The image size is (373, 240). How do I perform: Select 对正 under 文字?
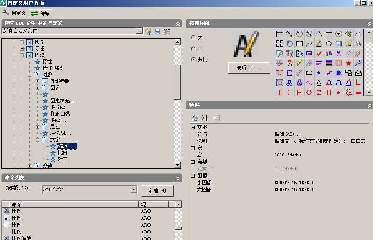pos(63,159)
